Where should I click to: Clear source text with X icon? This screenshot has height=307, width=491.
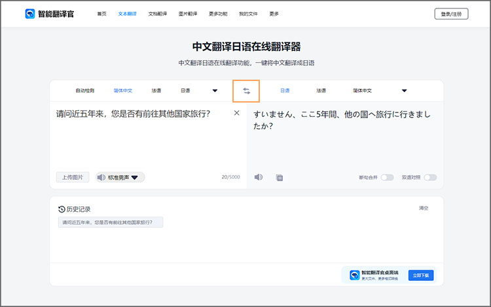[x=237, y=113]
